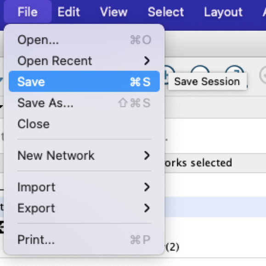Open the Layout menu
266x266 pixels.
click(x=223, y=12)
